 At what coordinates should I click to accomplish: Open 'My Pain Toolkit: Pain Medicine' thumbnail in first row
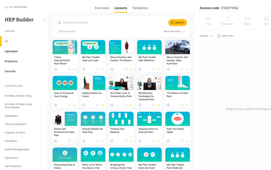click(x=149, y=47)
